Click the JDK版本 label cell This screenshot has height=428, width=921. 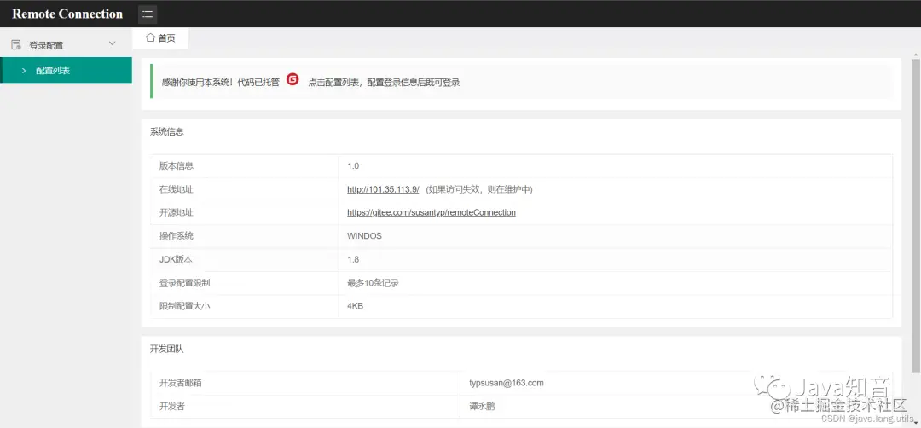[x=245, y=259]
